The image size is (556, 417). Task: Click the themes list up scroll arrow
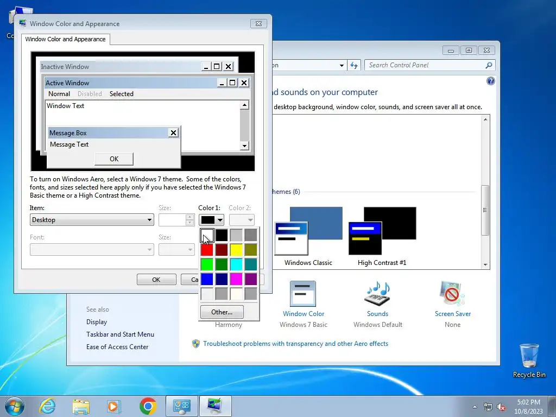point(485,119)
